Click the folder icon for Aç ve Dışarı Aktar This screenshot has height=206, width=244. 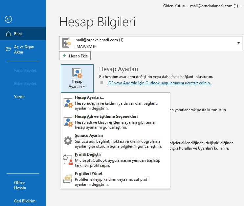pos(9,49)
